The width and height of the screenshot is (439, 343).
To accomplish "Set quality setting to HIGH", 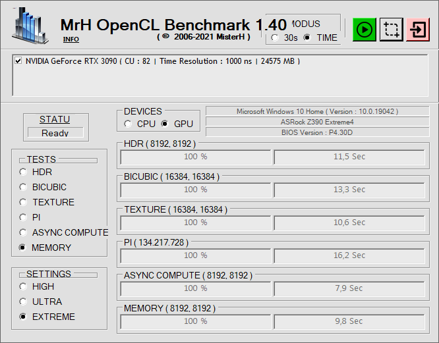I will [23, 286].
